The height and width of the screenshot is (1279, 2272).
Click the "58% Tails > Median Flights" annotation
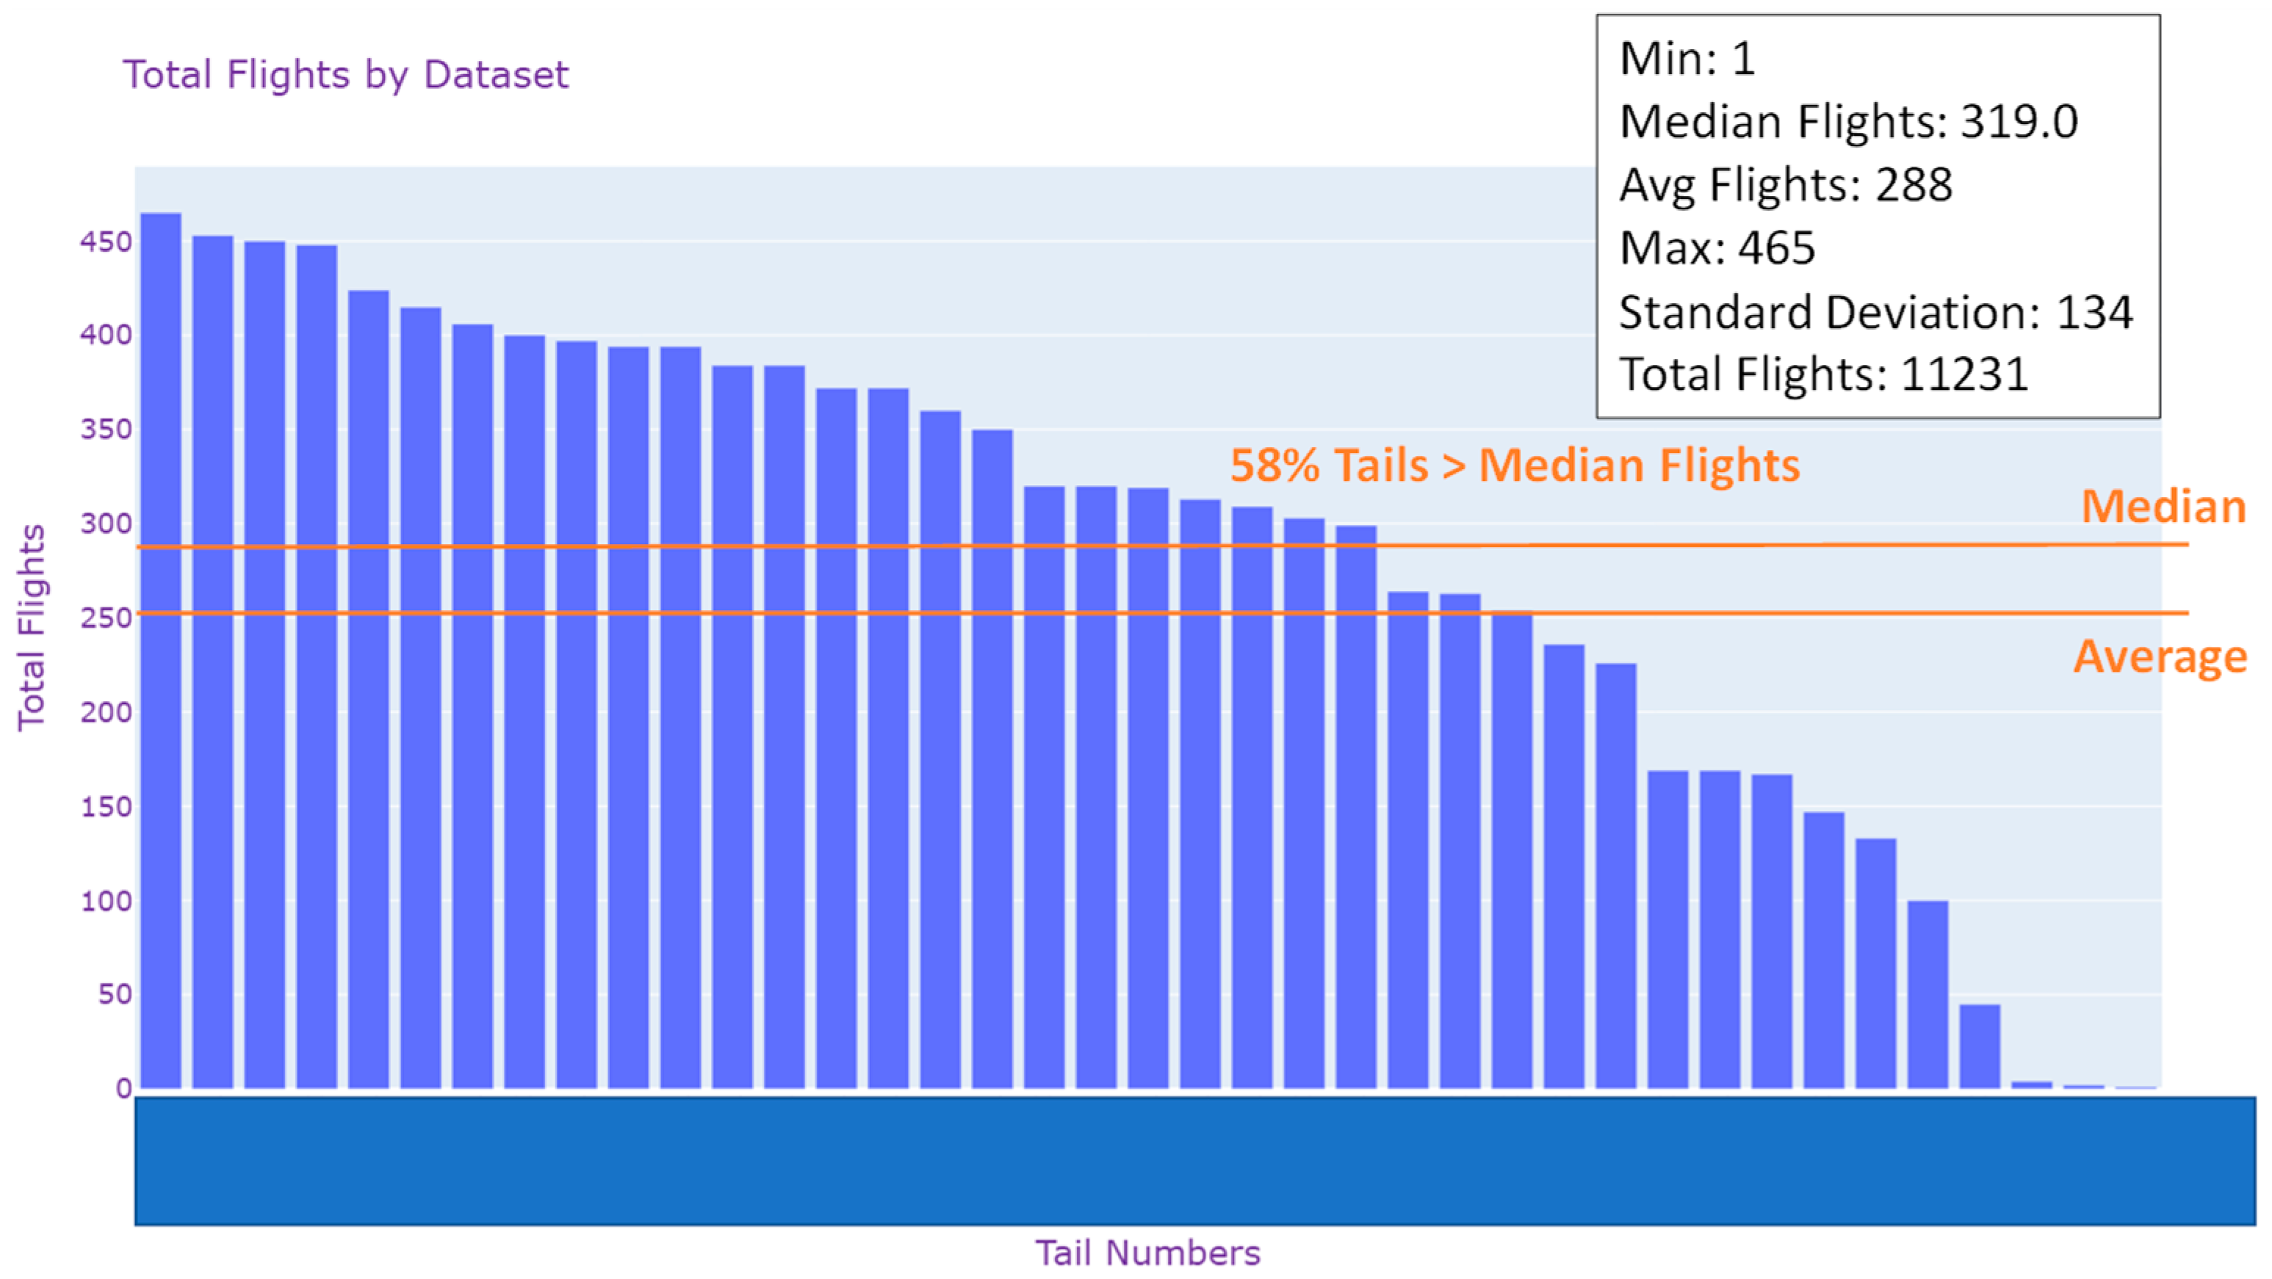point(1515,465)
